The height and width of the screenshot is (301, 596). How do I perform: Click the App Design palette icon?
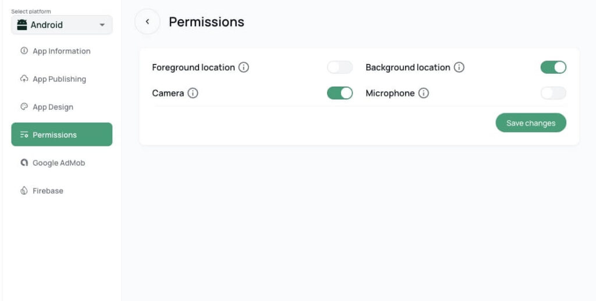(24, 107)
